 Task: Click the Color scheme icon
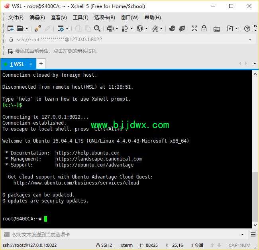(125, 28)
